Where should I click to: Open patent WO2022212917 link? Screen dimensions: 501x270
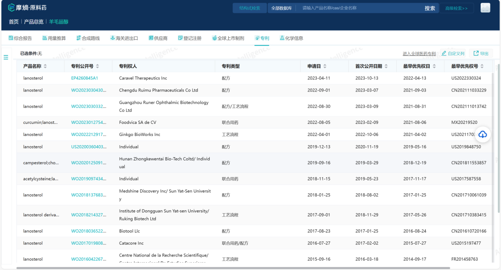pyautogui.click(x=89, y=135)
